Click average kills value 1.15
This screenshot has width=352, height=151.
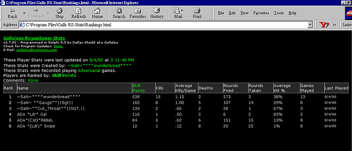pyautogui.click(x=180, y=97)
